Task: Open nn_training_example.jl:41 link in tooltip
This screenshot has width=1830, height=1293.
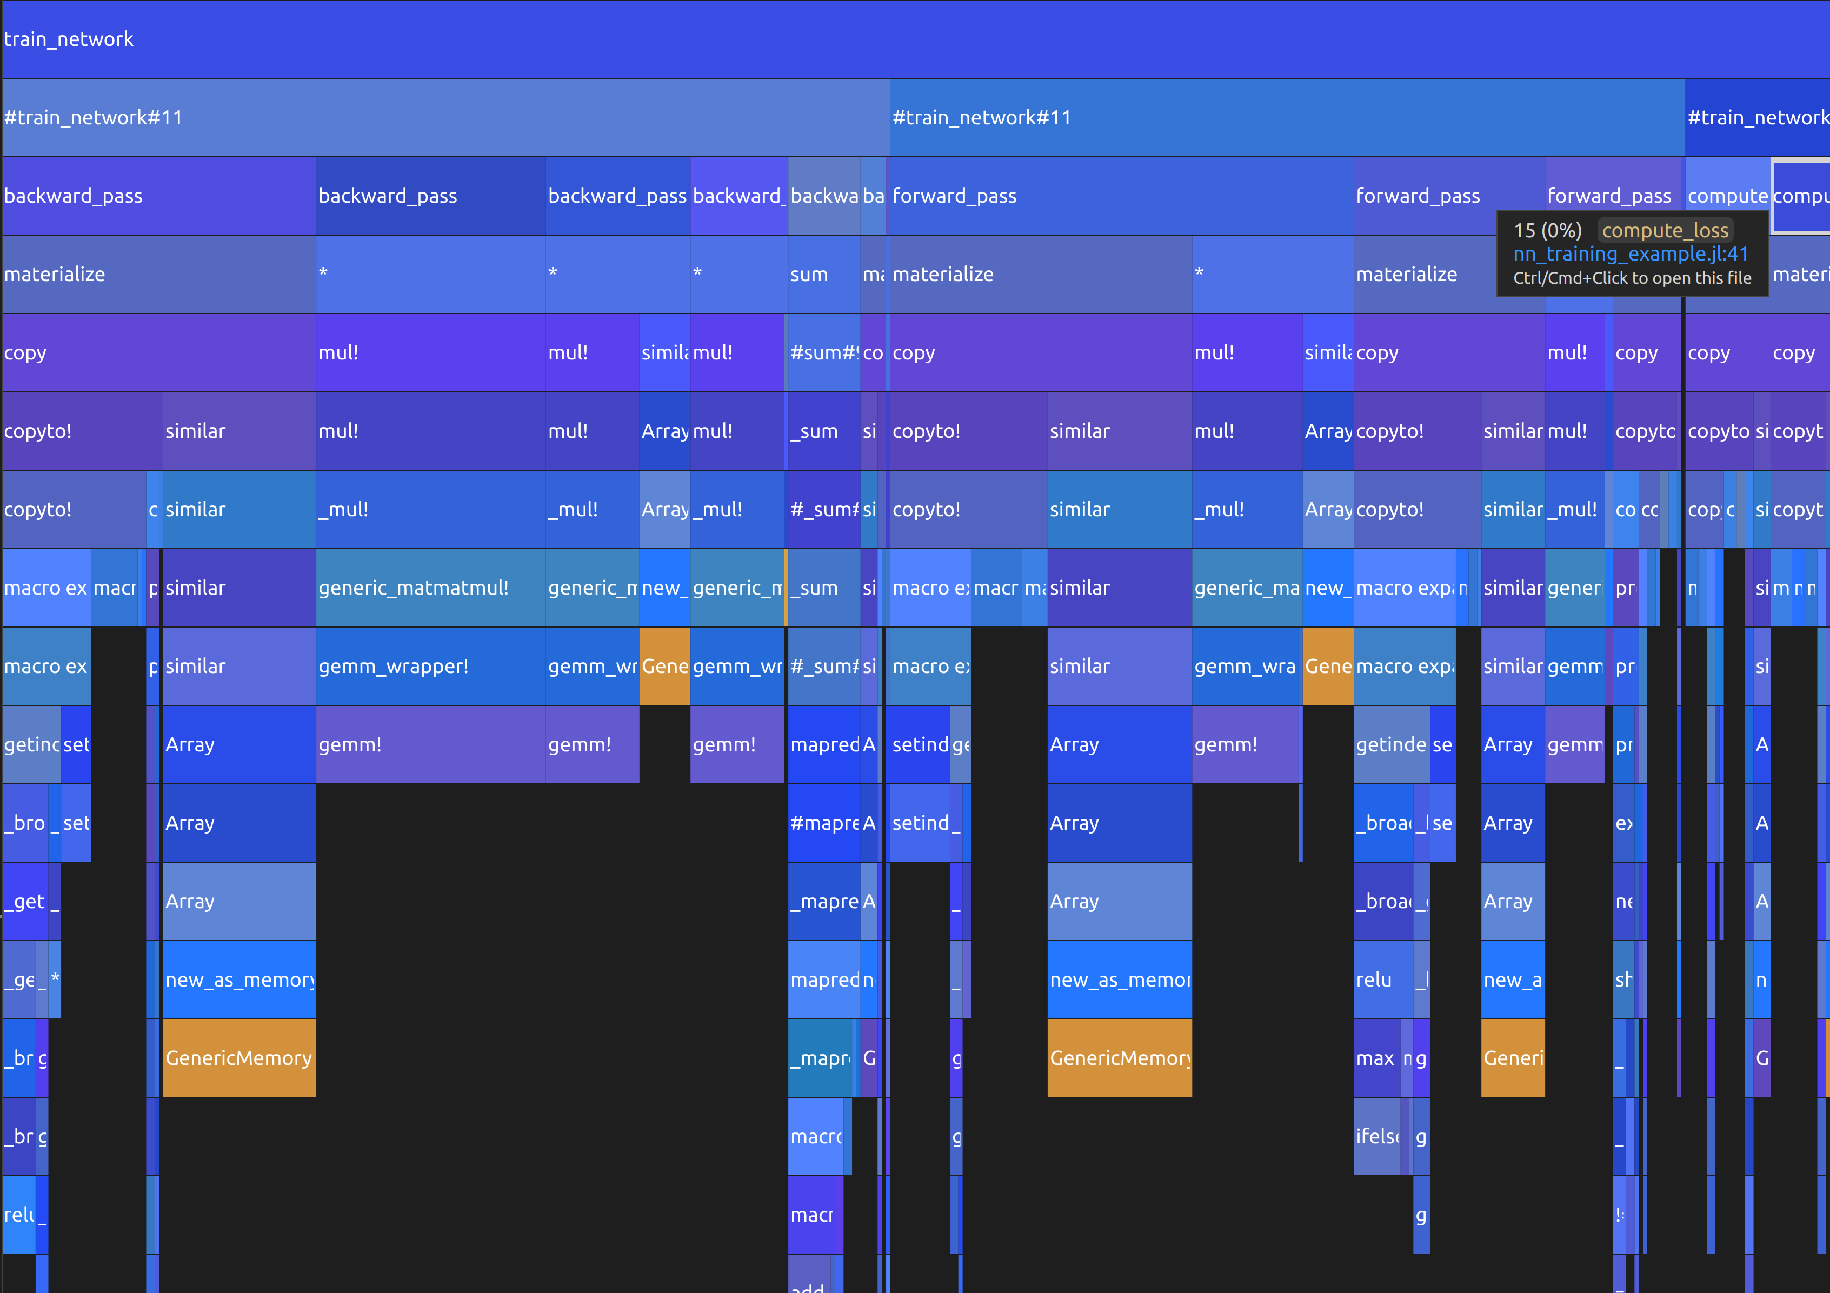Action: (1630, 254)
